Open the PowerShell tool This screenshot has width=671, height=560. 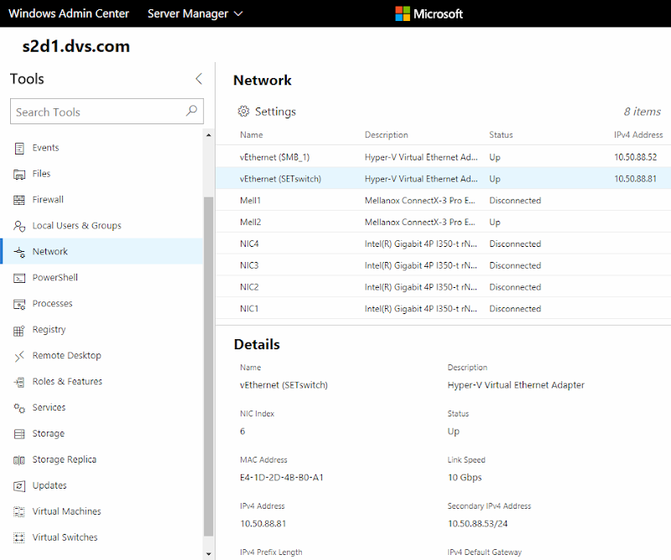tap(55, 278)
